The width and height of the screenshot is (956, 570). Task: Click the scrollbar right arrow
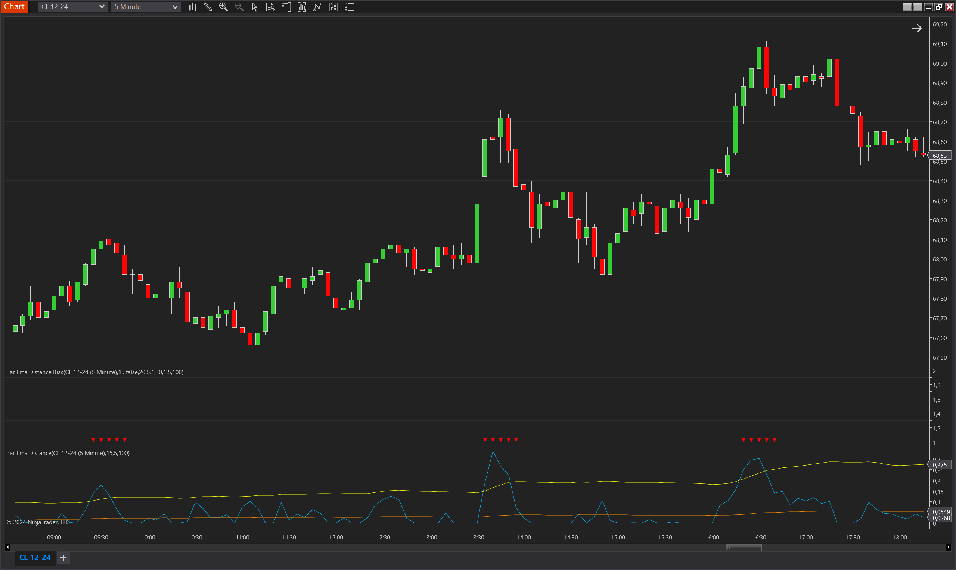948,547
